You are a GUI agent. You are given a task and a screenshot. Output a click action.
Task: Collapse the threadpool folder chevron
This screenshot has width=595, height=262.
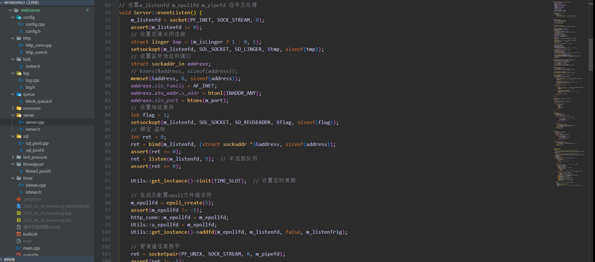pos(13,164)
